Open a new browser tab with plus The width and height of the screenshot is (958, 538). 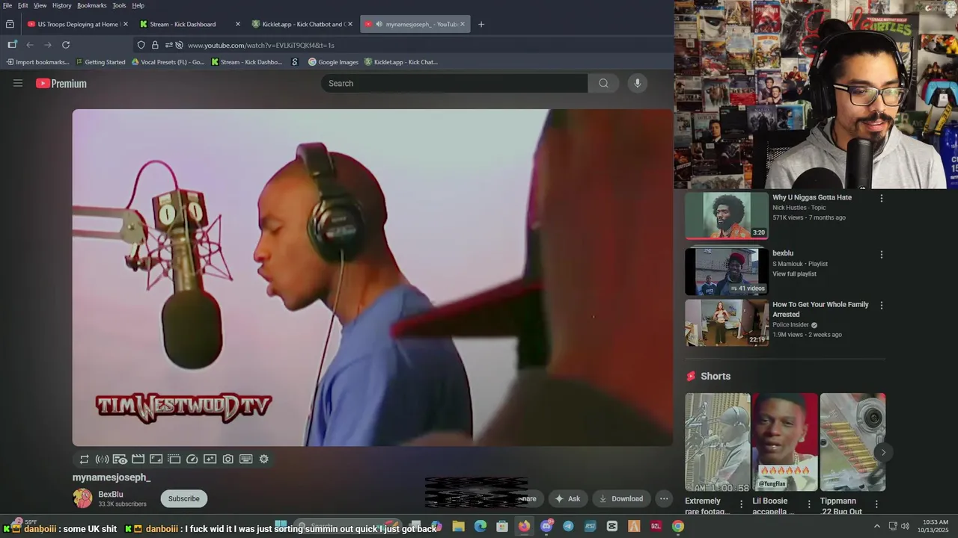[x=481, y=24]
